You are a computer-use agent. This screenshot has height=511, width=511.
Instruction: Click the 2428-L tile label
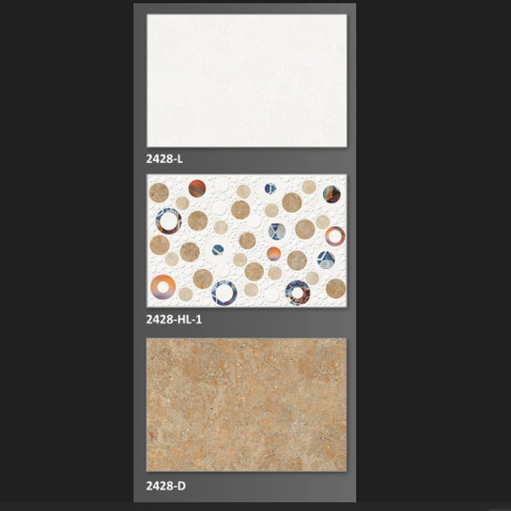pyautogui.click(x=164, y=159)
